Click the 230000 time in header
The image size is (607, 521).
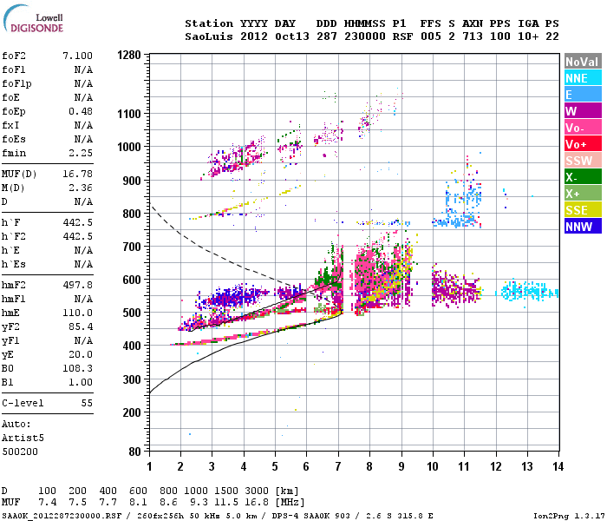tap(365, 36)
